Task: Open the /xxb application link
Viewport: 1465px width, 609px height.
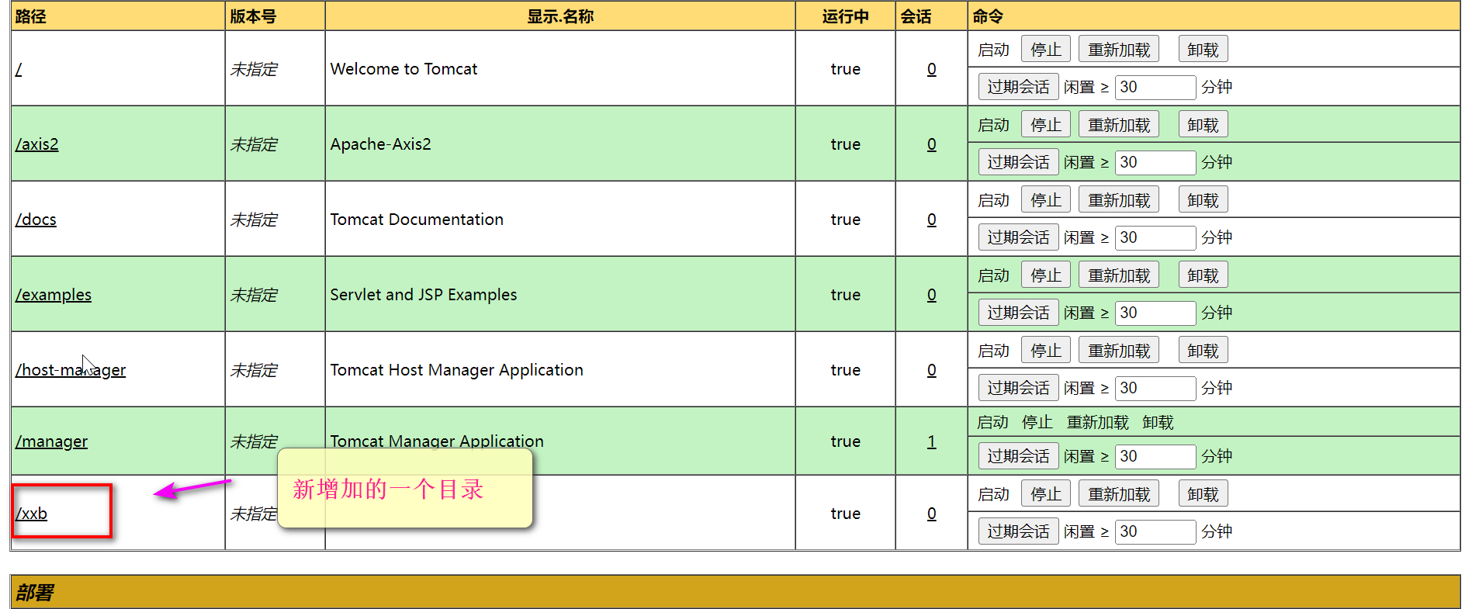Action: (x=32, y=514)
